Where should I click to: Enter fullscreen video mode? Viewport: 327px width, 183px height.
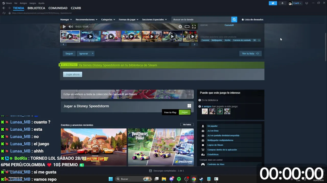tap(194, 26)
